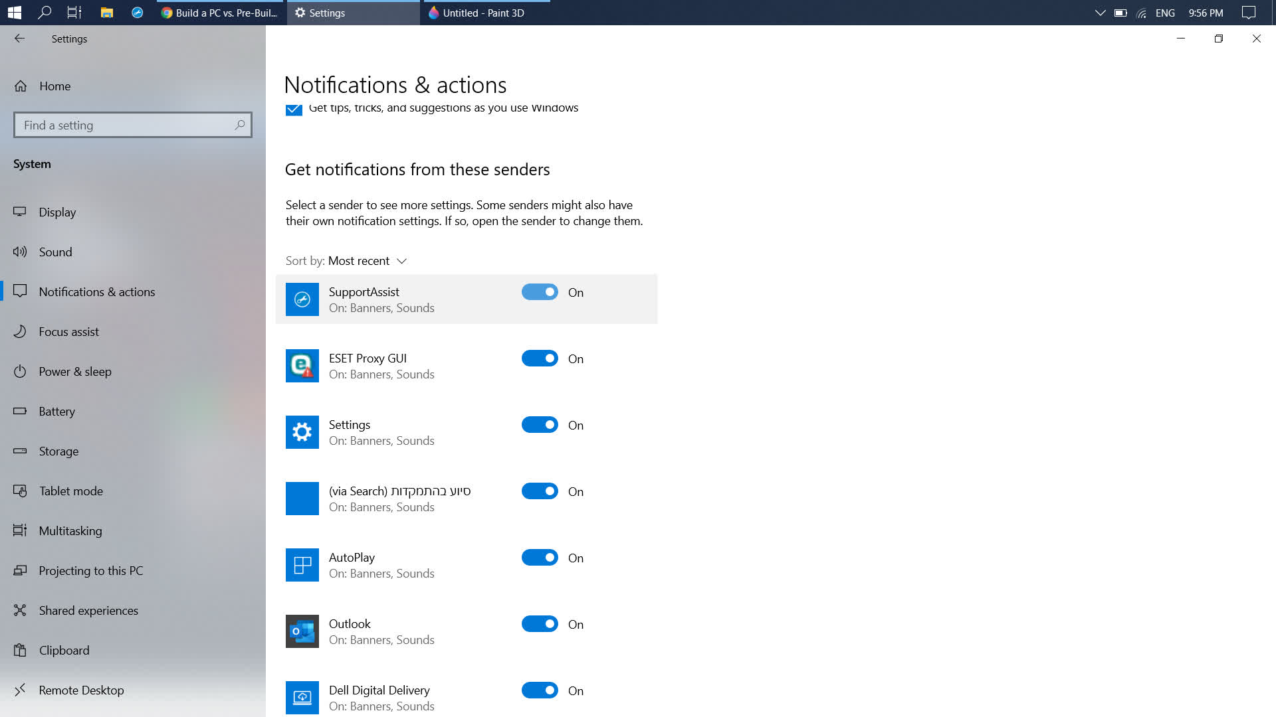1276x717 pixels.
Task: Click the Dell Digital Delivery icon
Action: point(302,698)
